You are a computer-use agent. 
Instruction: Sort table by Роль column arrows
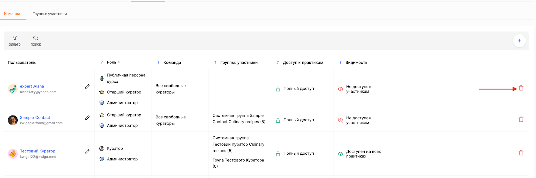(119, 62)
